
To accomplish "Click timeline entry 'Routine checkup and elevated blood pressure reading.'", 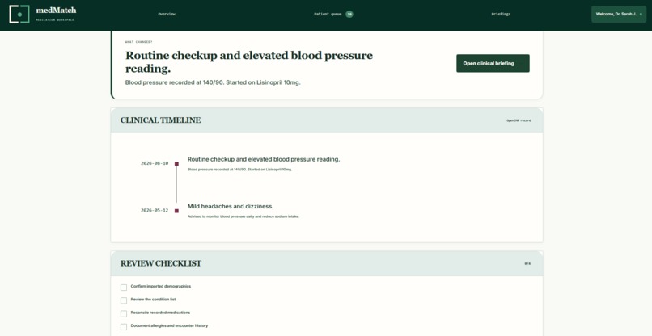I will point(264,159).
